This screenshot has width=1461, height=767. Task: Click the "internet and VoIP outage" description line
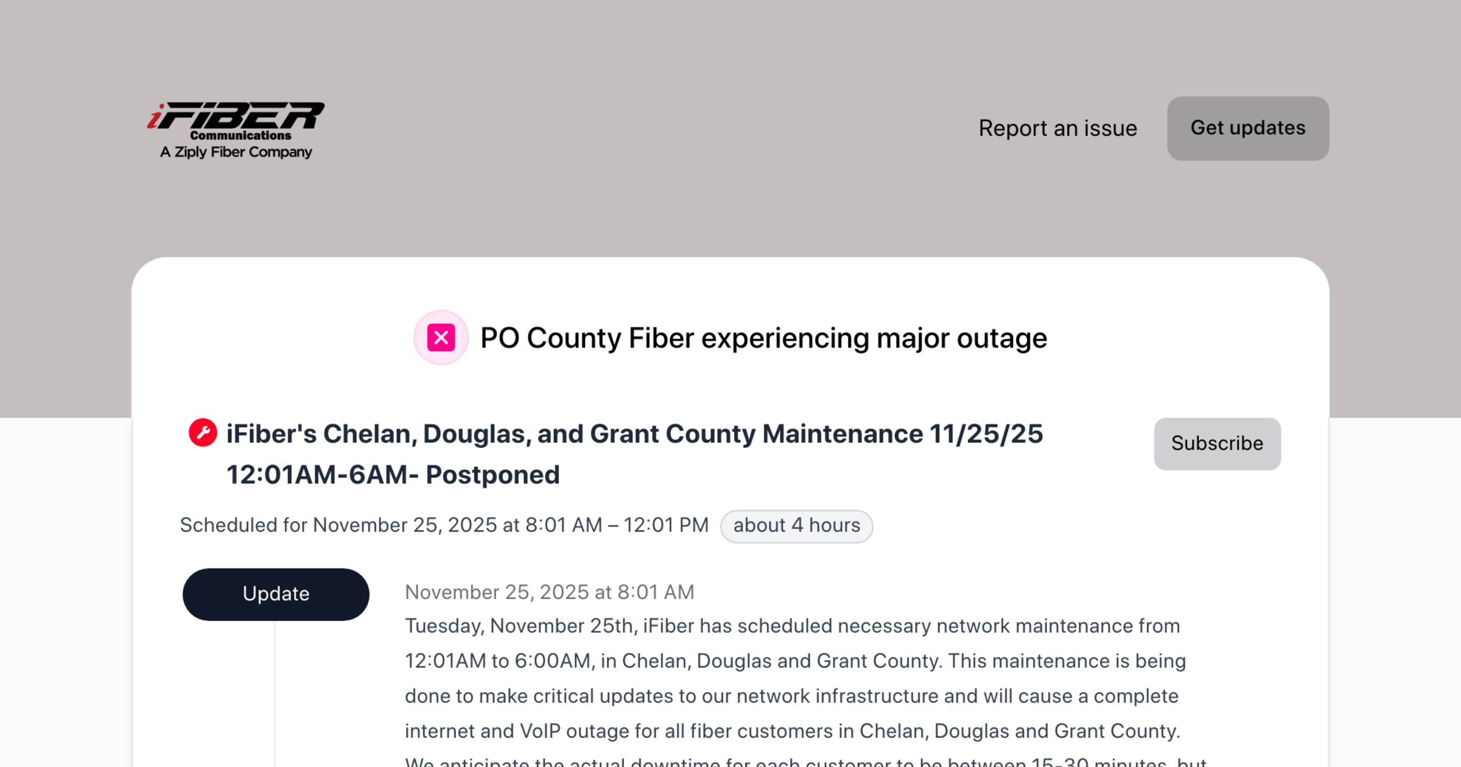(792, 731)
